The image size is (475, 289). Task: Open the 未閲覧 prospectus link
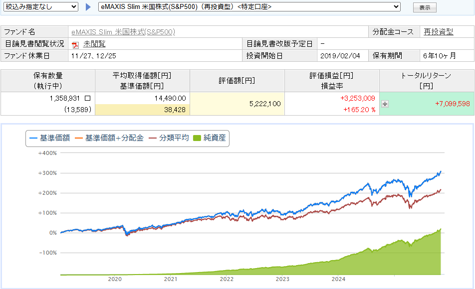click(x=94, y=44)
